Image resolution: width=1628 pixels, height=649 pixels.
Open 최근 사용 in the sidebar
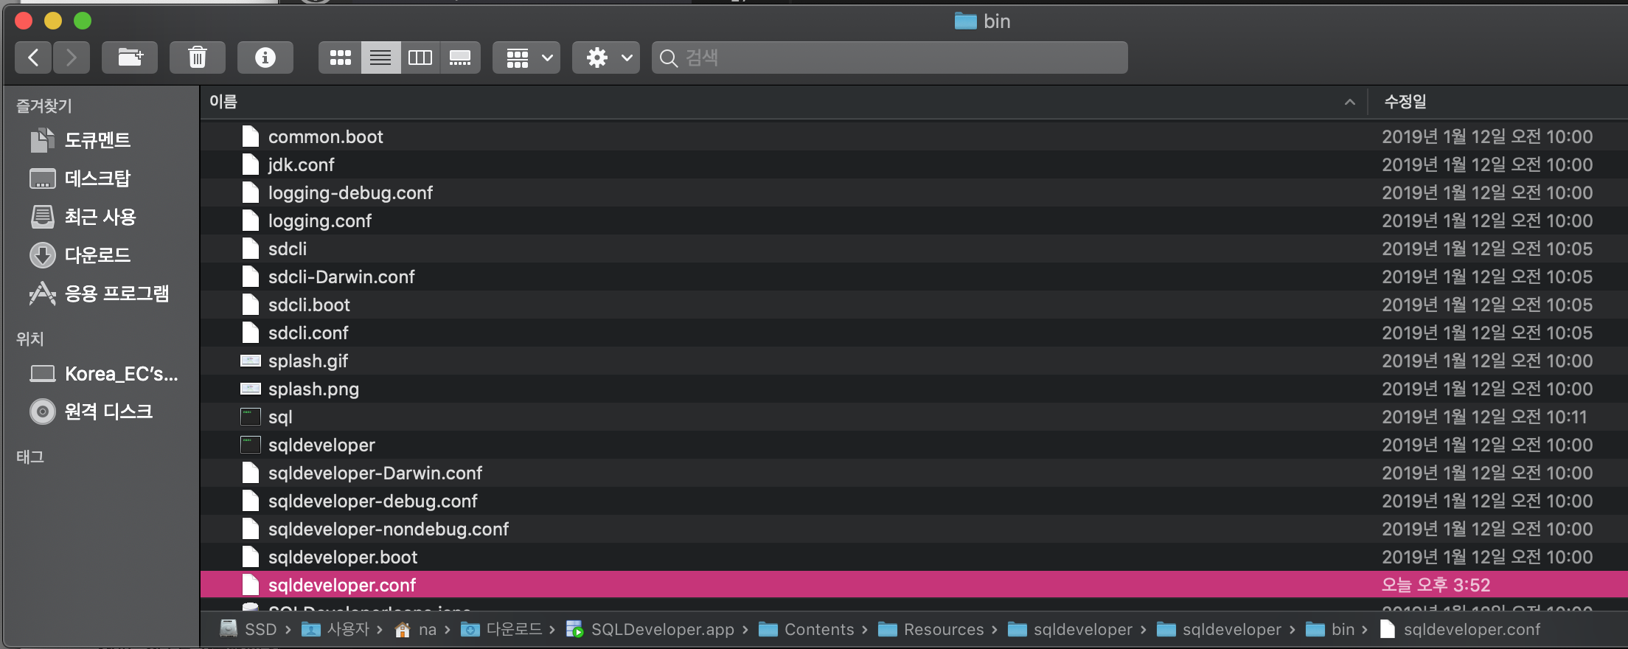[100, 216]
